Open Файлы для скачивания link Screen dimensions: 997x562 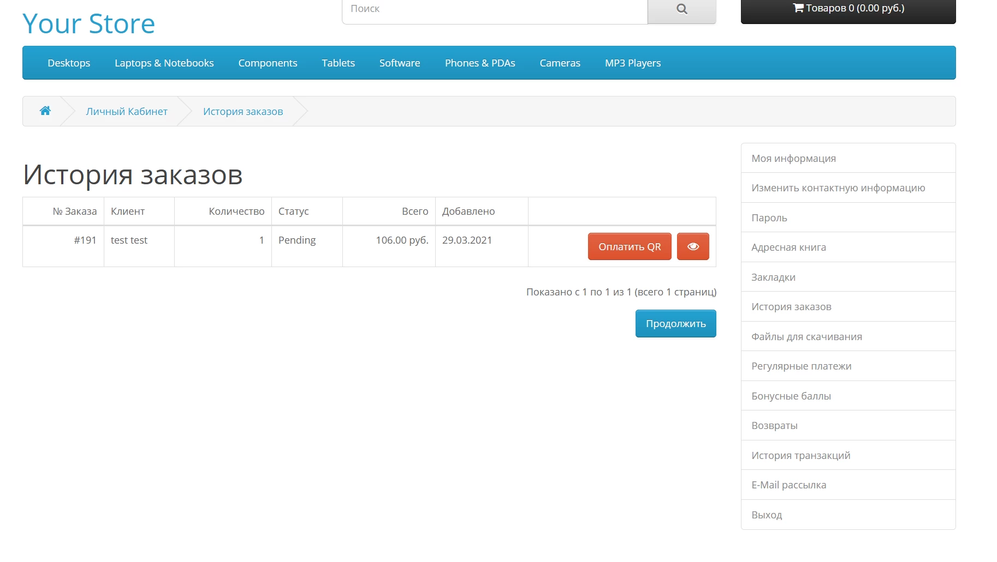point(848,336)
